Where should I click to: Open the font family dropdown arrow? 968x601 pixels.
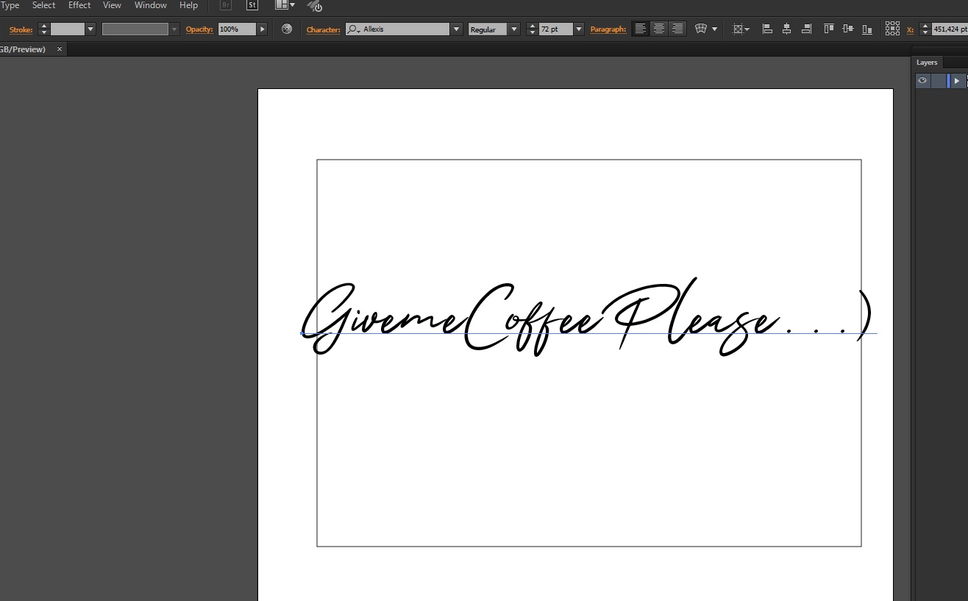point(456,29)
